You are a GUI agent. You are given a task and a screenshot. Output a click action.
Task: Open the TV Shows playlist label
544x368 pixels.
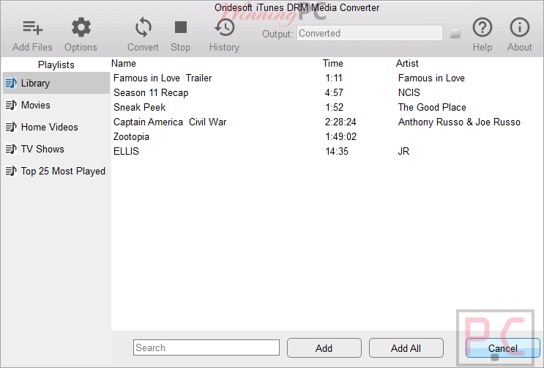(x=42, y=149)
